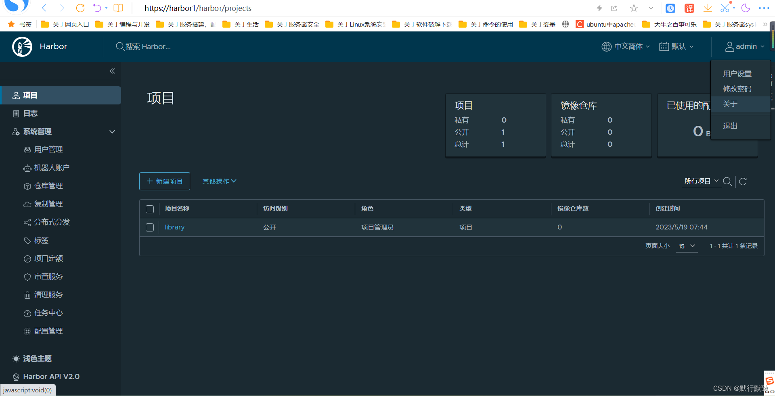Go back with browser back arrow

click(x=44, y=8)
